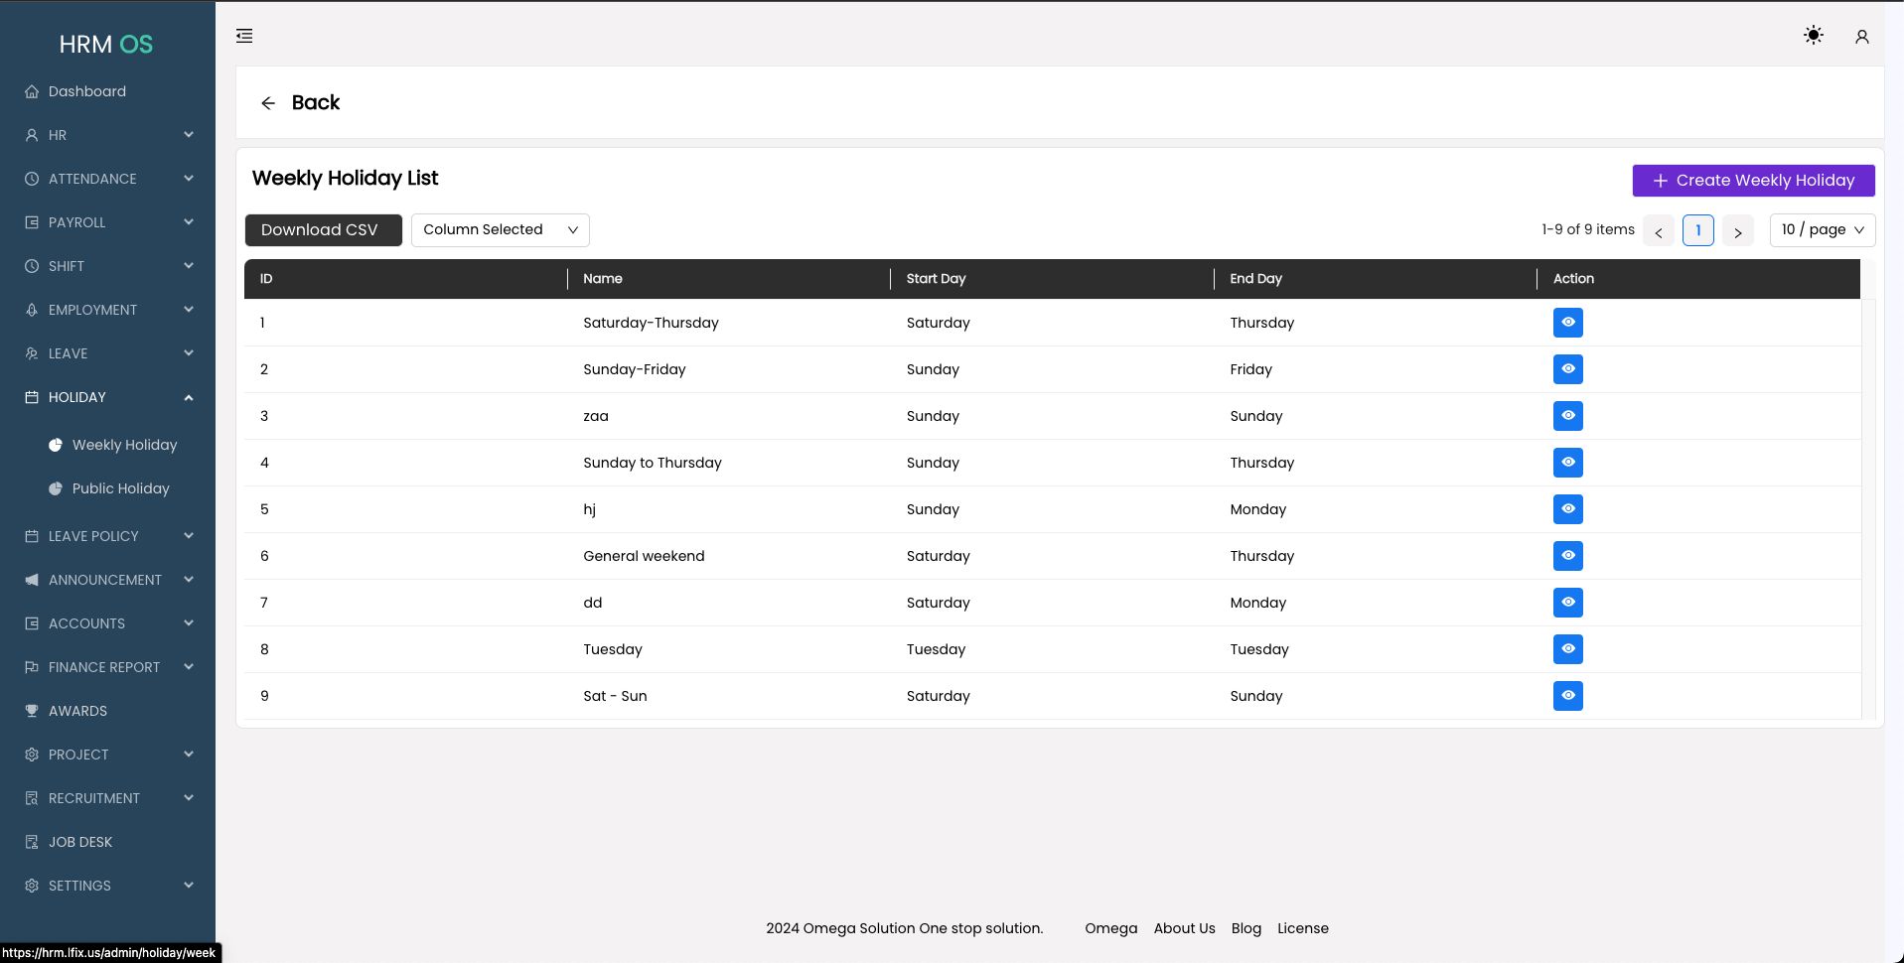Click the Download CSV button
This screenshot has width=1904, height=963.
coord(323,230)
